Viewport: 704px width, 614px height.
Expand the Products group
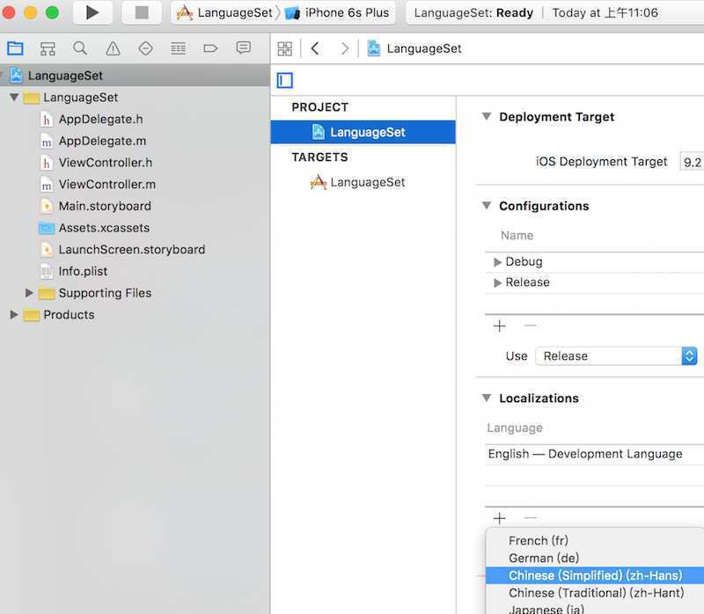click(14, 315)
